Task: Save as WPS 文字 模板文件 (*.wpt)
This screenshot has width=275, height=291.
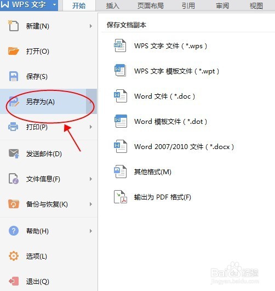Action: (x=176, y=71)
